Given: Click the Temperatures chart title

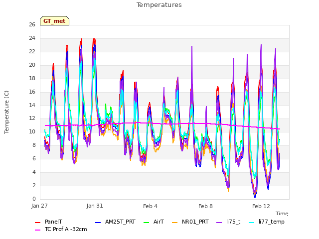Looking at the screenshot, I should click(x=159, y=5).
